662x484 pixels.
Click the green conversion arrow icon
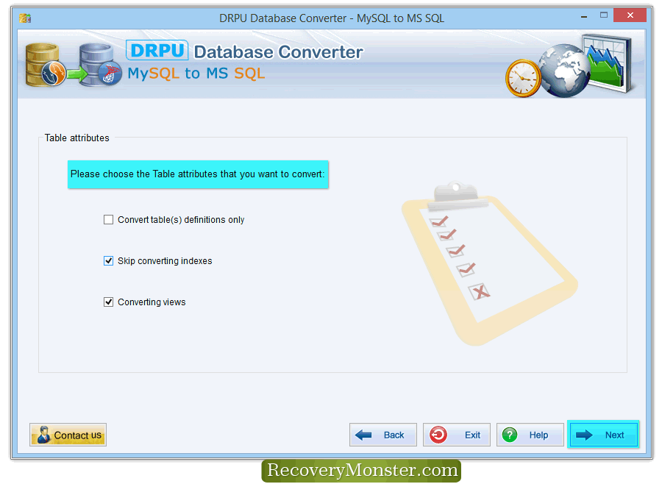pos(76,74)
